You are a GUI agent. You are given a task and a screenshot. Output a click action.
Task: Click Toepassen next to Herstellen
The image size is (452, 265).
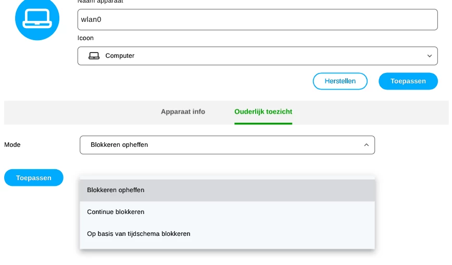pos(408,81)
